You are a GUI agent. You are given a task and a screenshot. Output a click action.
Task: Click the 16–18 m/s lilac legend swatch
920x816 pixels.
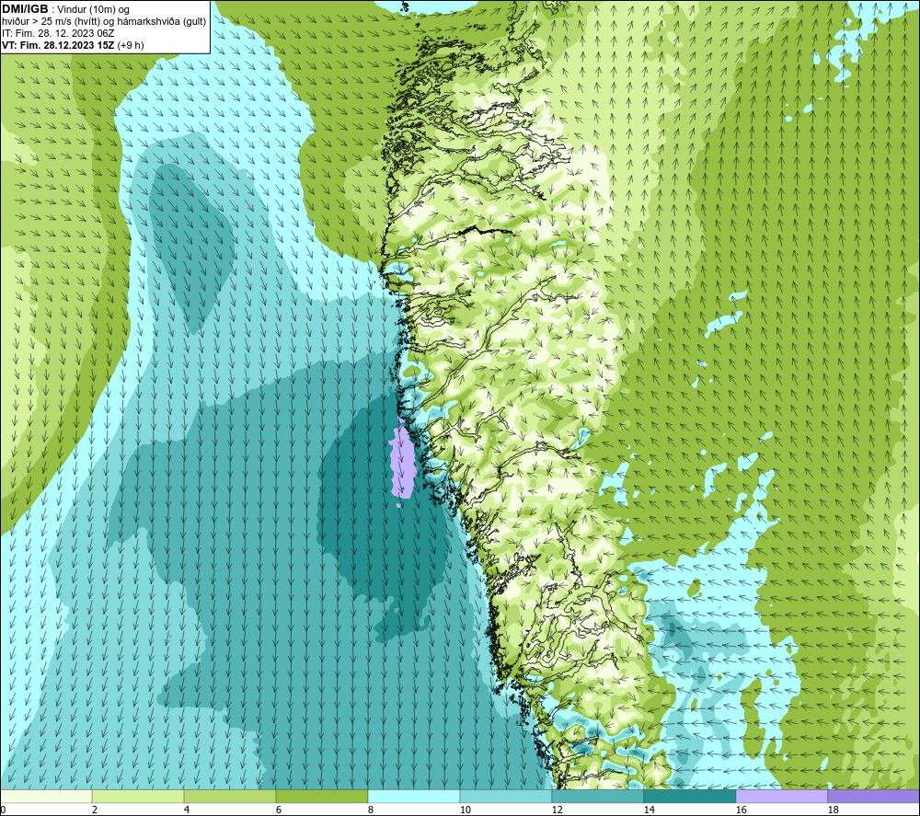point(781,796)
